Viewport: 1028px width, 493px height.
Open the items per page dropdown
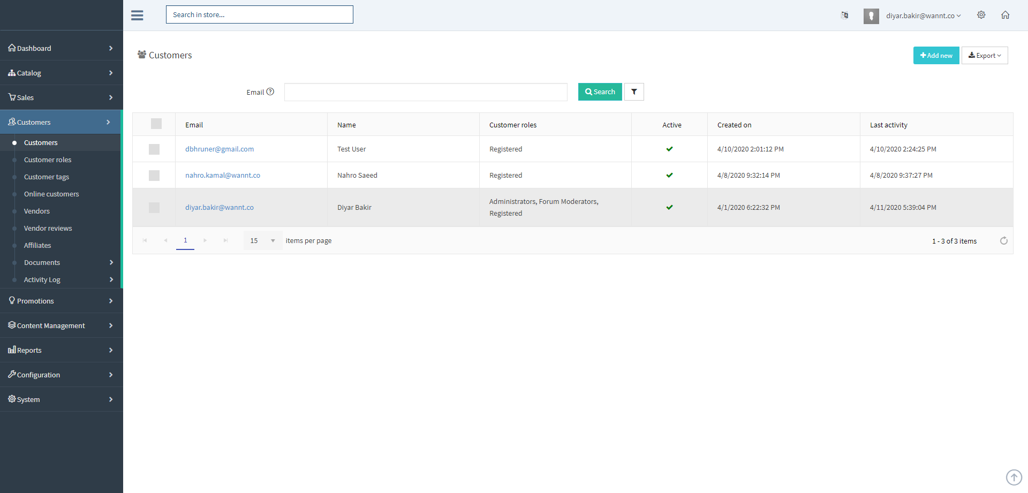[x=262, y=241]
